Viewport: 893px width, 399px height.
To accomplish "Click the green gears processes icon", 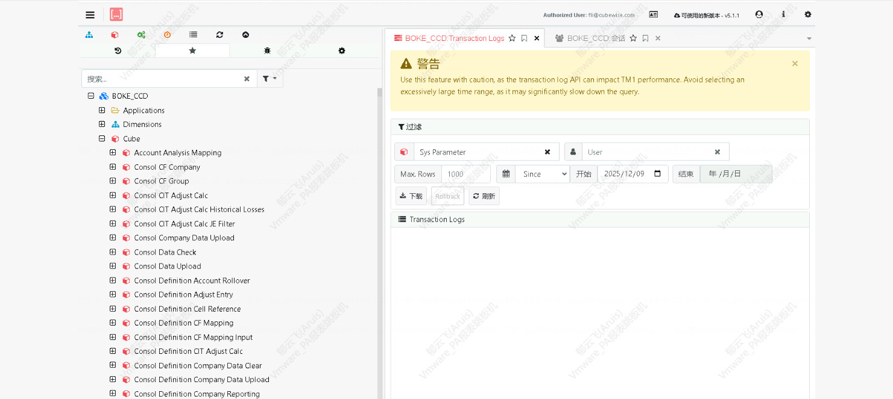I will point(141,35).
